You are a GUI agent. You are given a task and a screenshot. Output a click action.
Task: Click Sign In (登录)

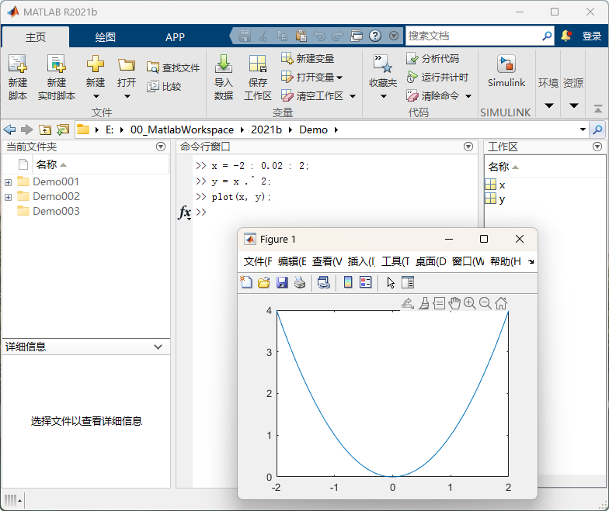pyautogui.click(x=592, y=36)
